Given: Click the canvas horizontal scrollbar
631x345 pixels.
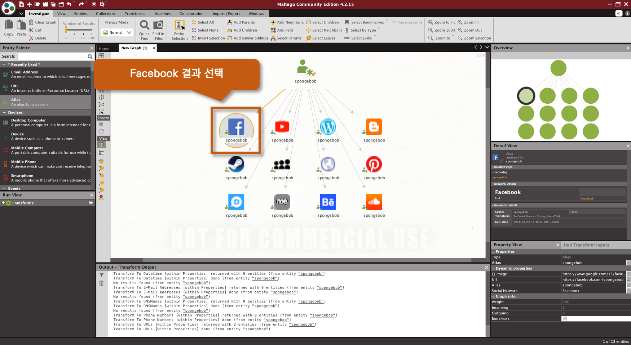Looking at the screenshot, I should click(x=307, y=260).
